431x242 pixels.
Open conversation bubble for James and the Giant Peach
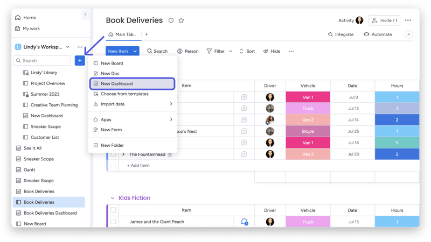(x=244, y=222)
